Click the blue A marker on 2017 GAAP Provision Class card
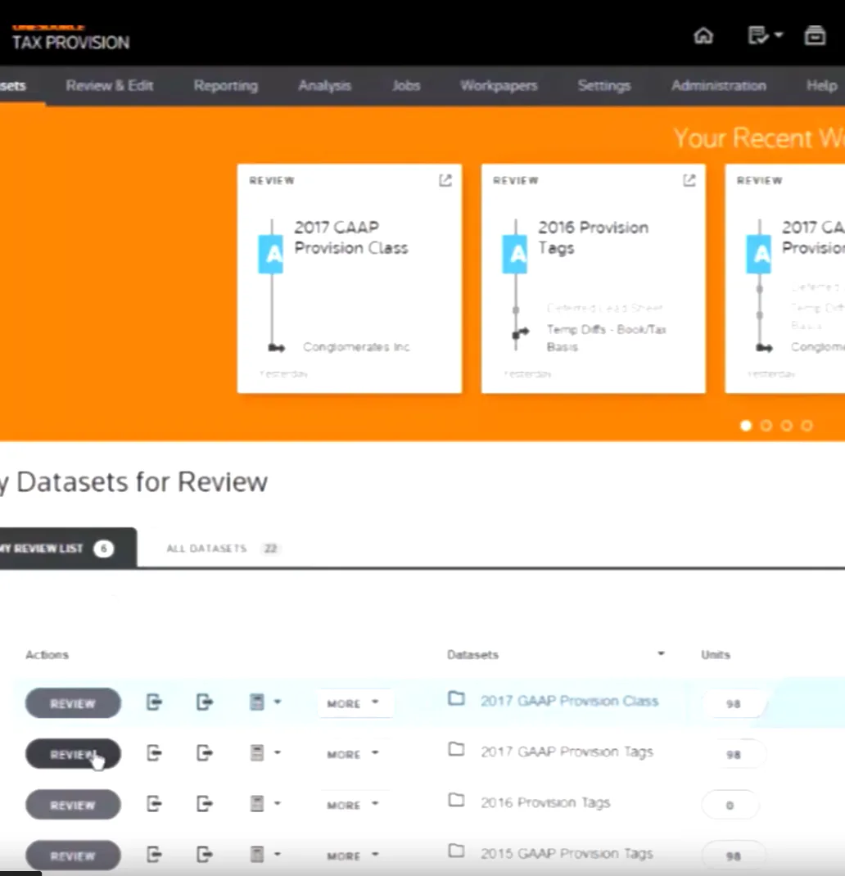 click(x=270, y=254)
